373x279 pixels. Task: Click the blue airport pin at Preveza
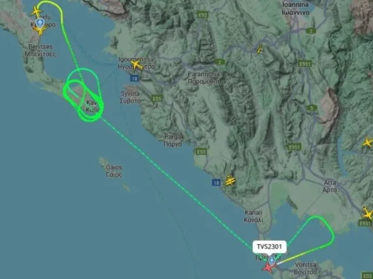tap(272, 261)
